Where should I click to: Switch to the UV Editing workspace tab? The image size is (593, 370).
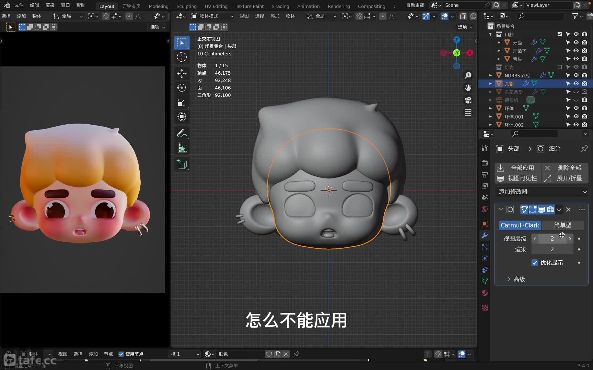[x=216, y=6]
